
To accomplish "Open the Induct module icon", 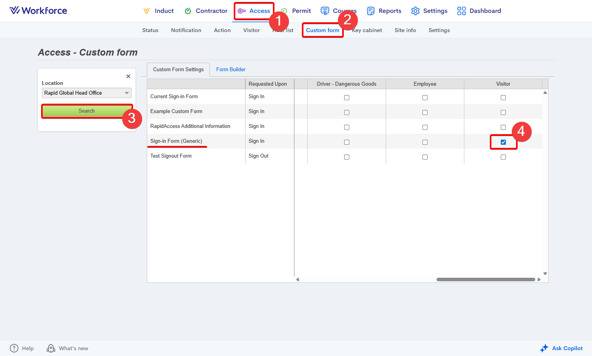I will 147,11.
